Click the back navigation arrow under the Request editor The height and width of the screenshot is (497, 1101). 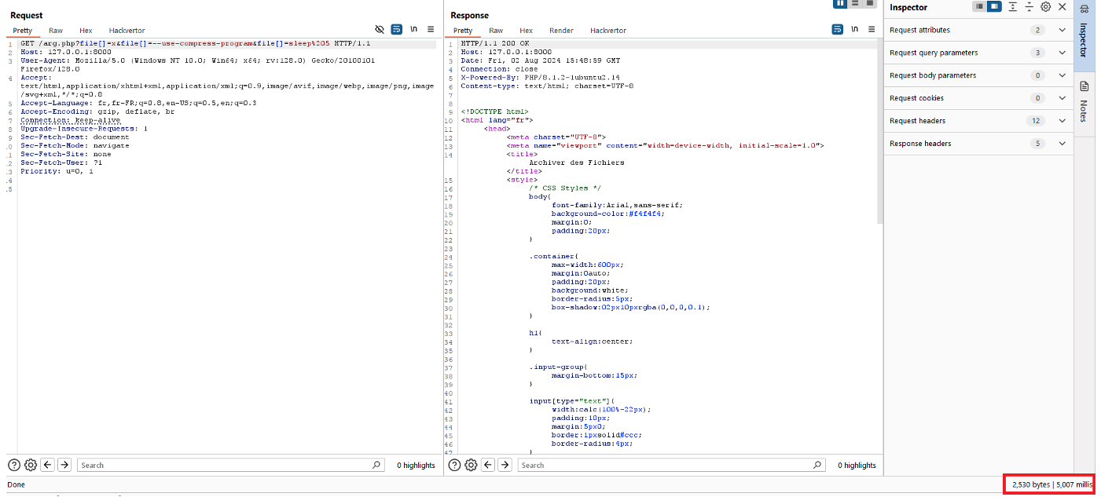[47, 465]
